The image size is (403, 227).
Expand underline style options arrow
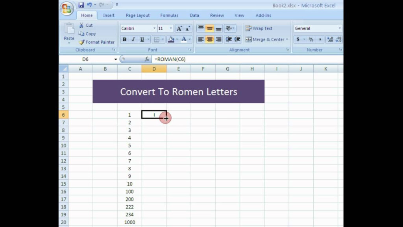[x=148, y=39]
